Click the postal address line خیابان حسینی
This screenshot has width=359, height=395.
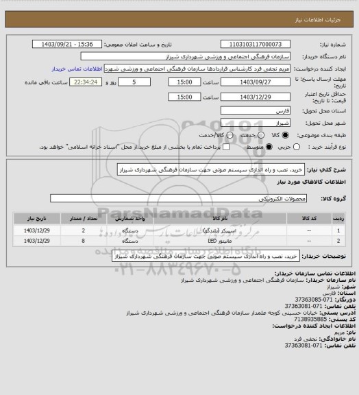(222, 313)
